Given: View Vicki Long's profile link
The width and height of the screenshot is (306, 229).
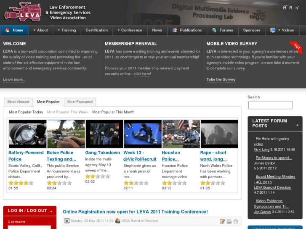Looking at the screenshot, I should 261,150.
